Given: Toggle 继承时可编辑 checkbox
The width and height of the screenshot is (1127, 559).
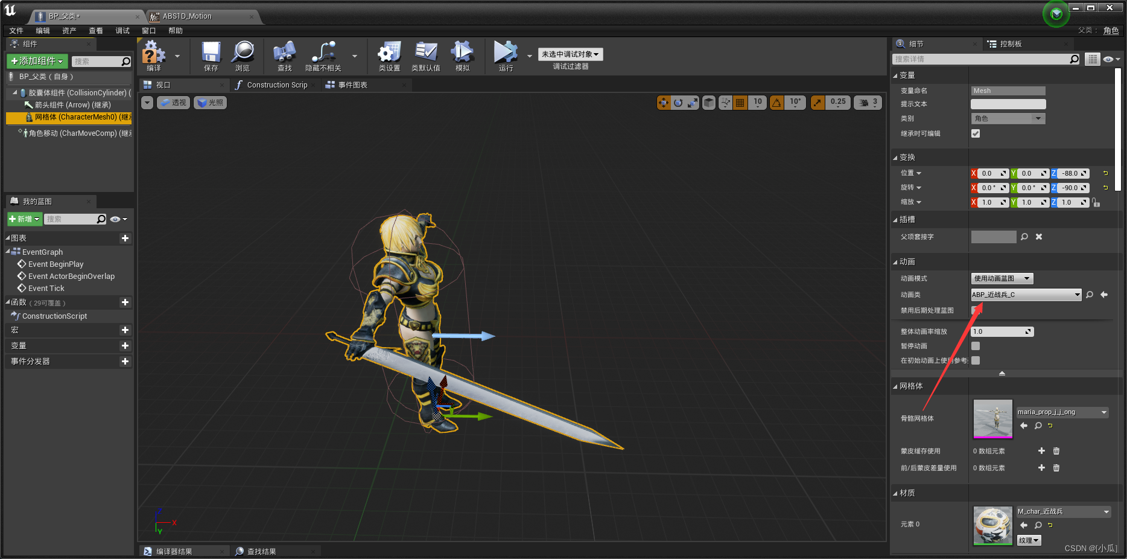Looking at the screenshot, I should (976, 133).
